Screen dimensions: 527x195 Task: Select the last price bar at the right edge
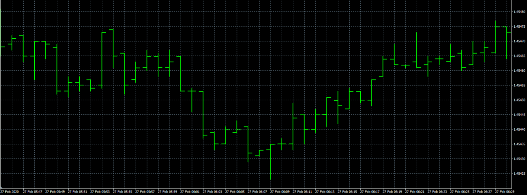(x=507, y=43)
